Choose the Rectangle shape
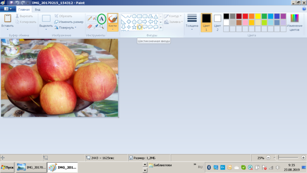 click(140, 16)
